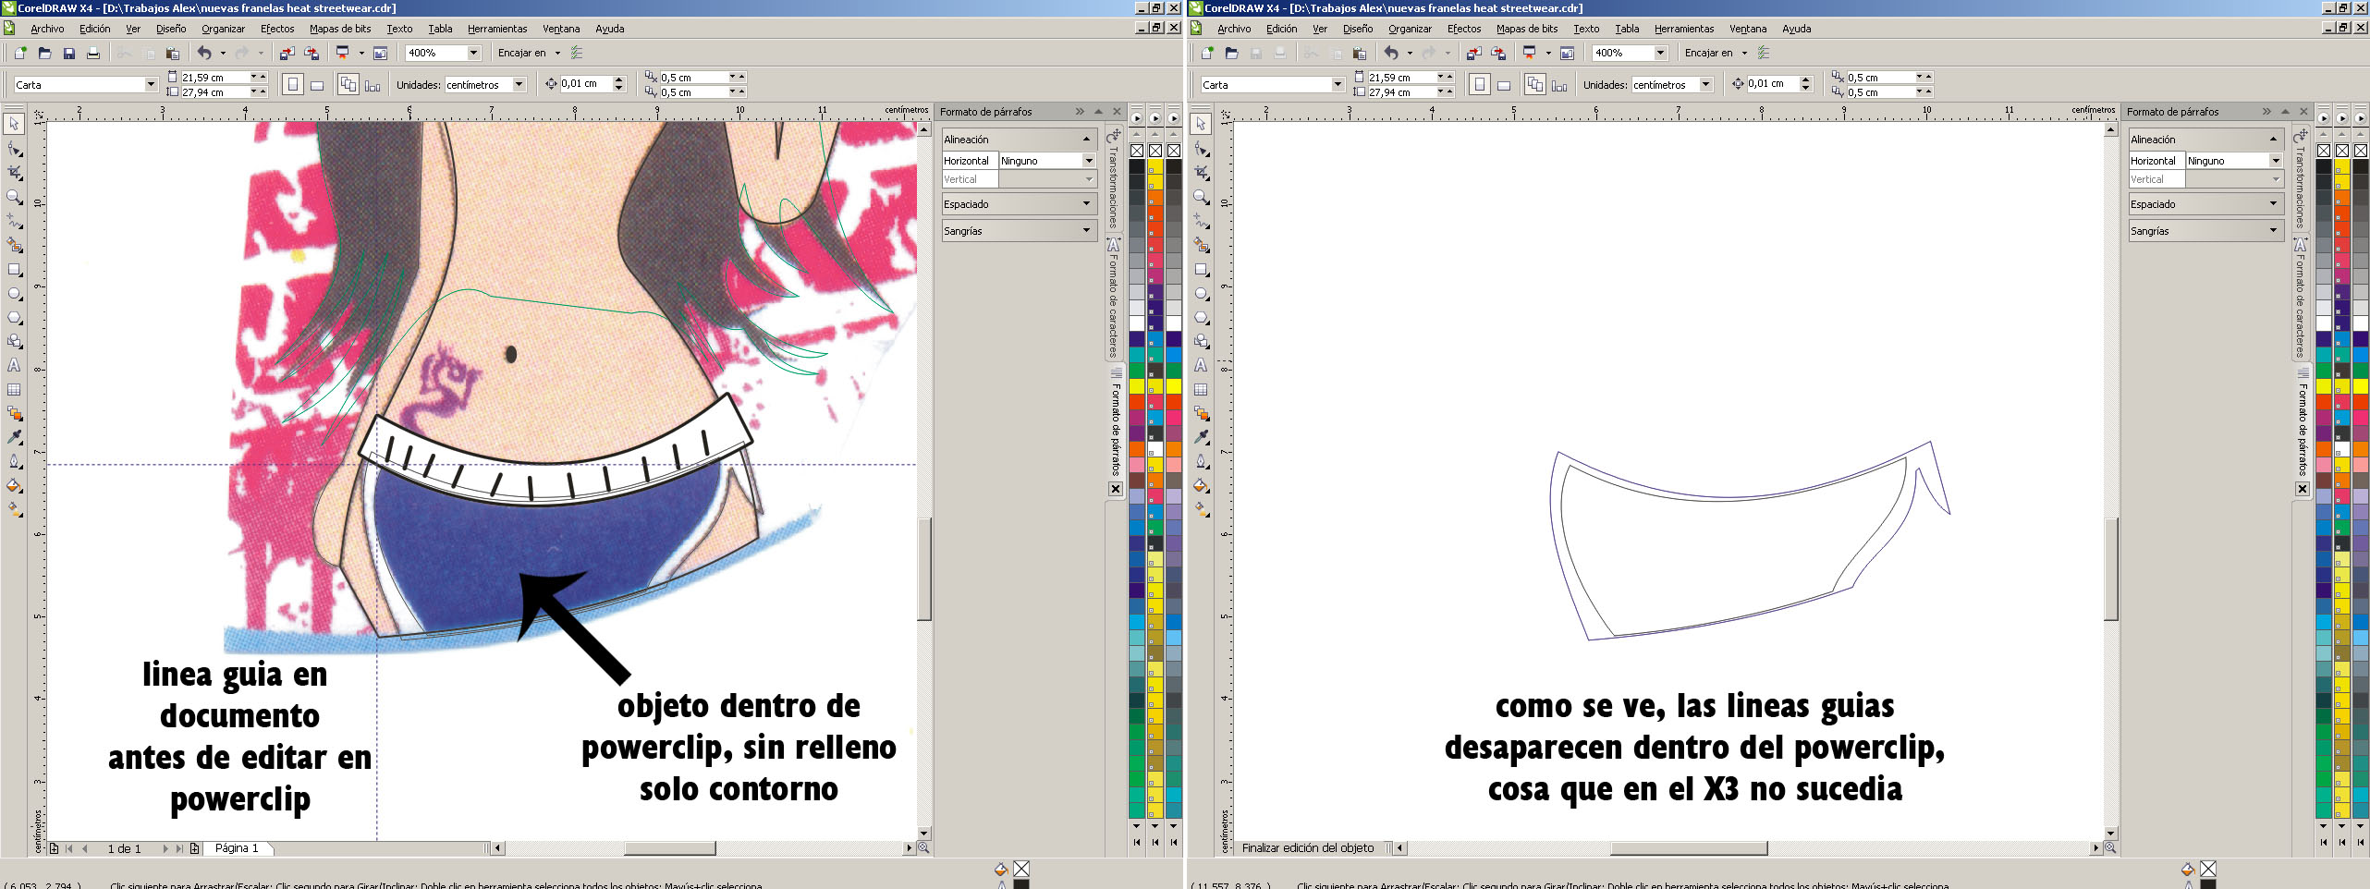The width and height of the screenshot is (2370, 889).
Task: Open Carta paper size dropdown in left window
Action: pyautogui.click(x=151, y=85)
